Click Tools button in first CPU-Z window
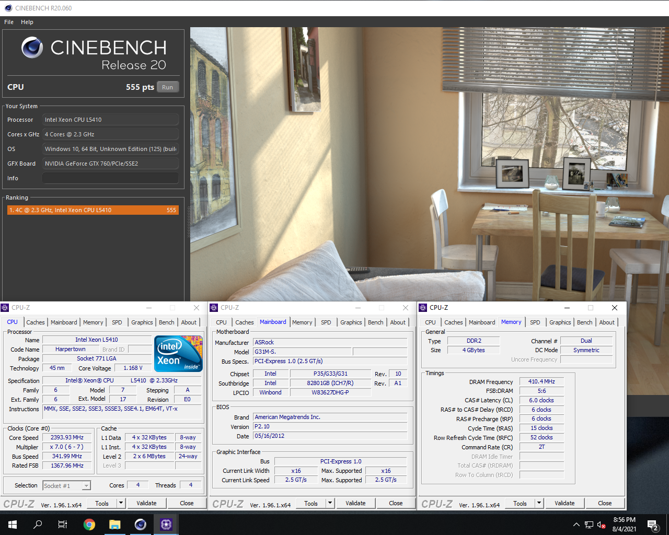Viewport: 669px width, 535px height. click(x=102, y=504)
